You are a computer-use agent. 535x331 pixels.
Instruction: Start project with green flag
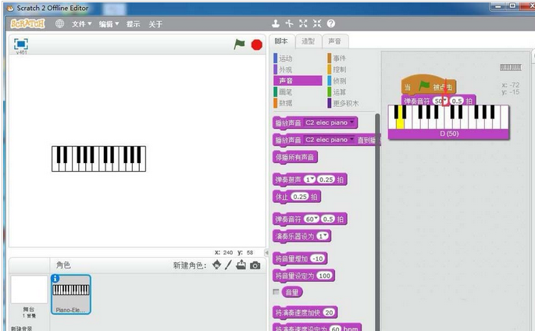click(239, 44)
